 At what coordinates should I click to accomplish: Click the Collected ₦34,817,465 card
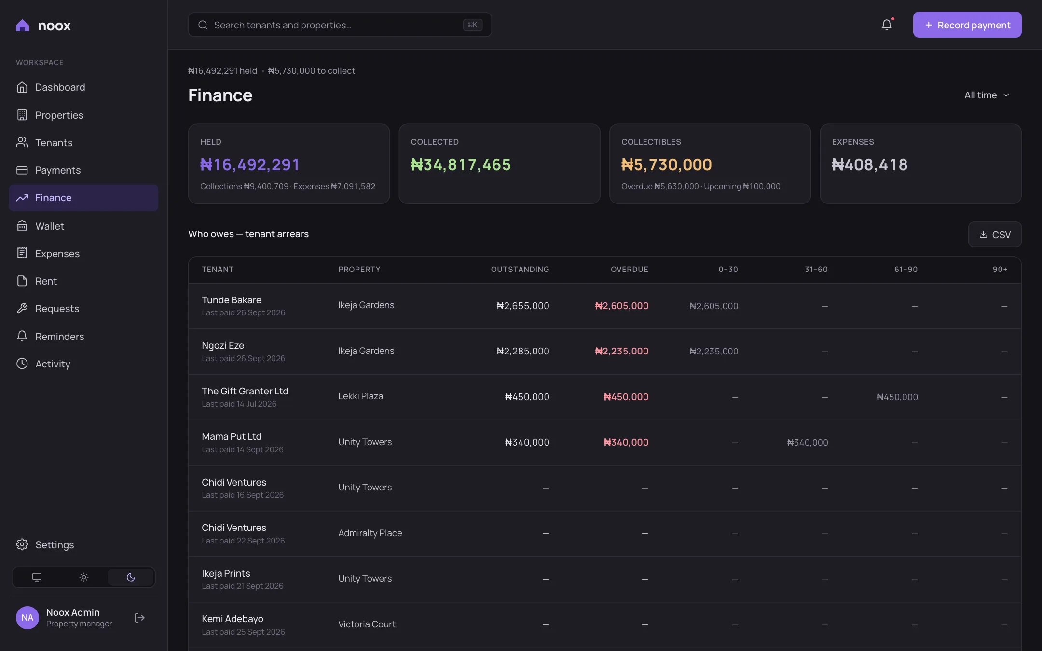[x=499, y=164]
